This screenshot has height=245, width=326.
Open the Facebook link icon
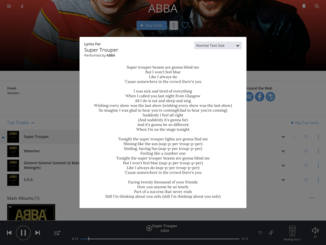click(260, 97)
